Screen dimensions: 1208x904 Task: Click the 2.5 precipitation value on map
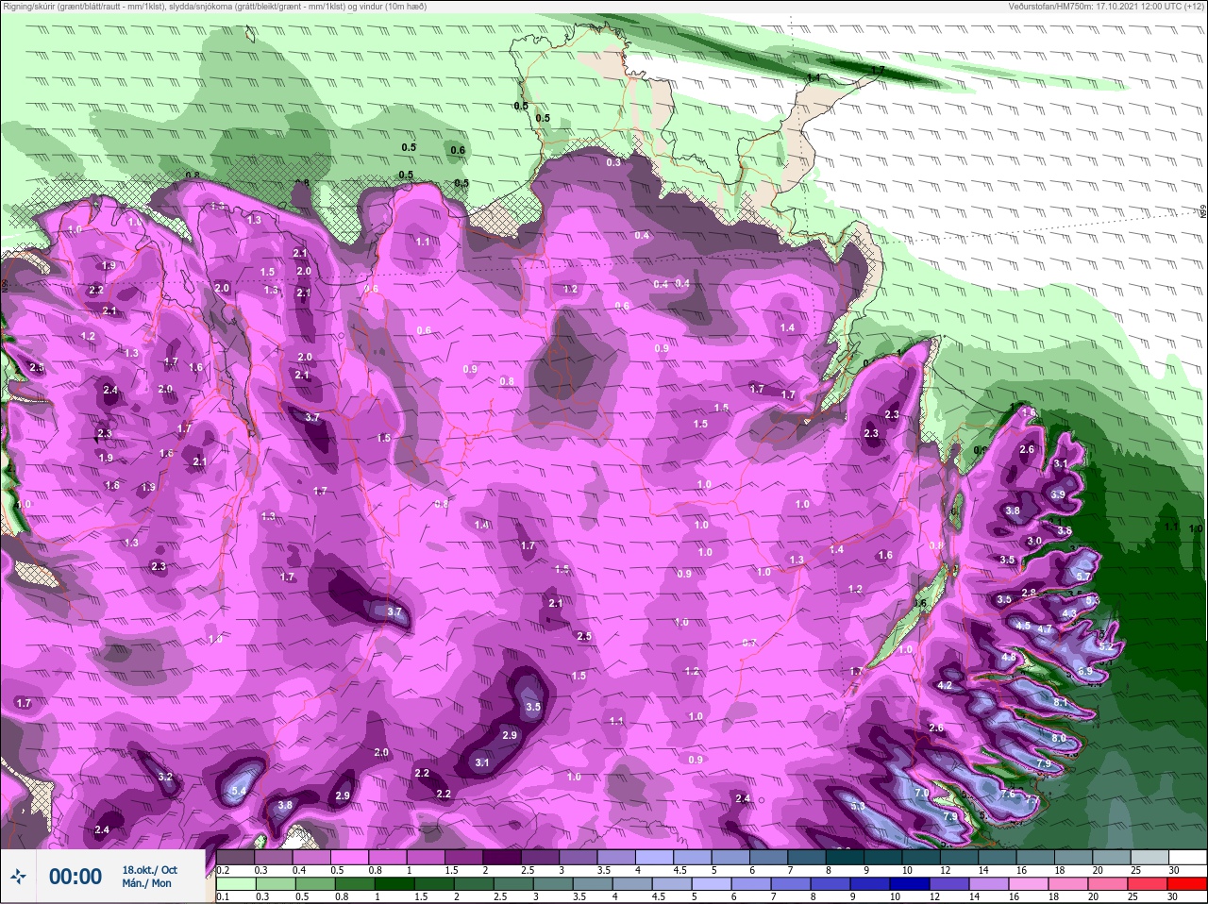pyautogui.click(x=584, y=636)
